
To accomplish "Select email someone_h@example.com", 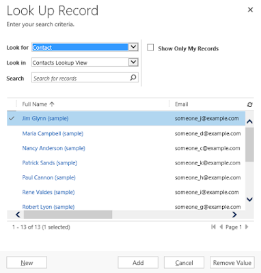I will pos(208,177).
